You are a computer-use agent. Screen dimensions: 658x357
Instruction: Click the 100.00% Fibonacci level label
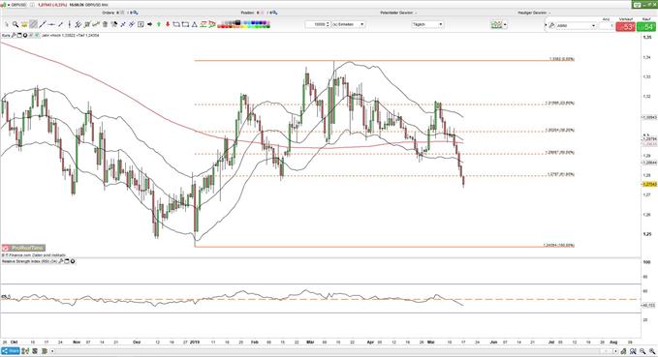point(558,245)
